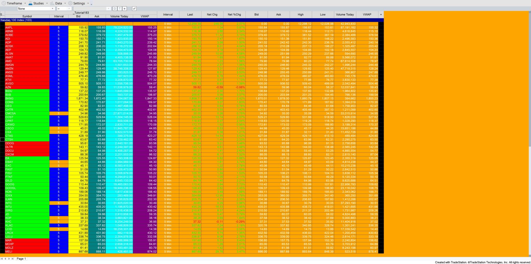
Task: Click the S... column header
Action: coord(2,15)
